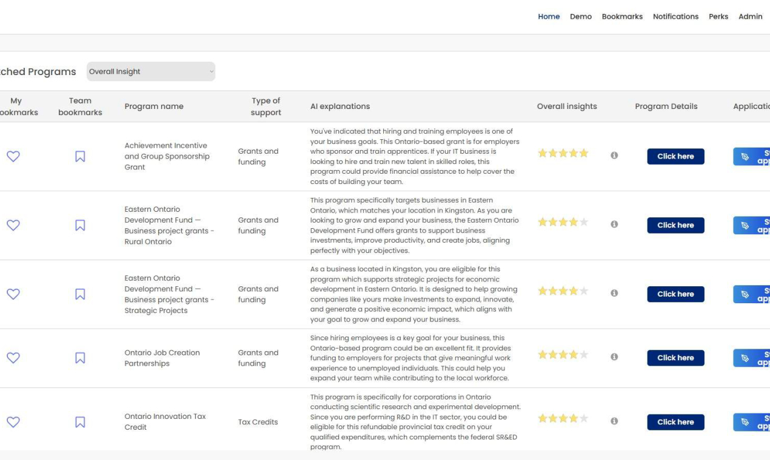
Task: Click pen icon on Ontario Innovation Tax Credit application
Action: tap(745, 422)
